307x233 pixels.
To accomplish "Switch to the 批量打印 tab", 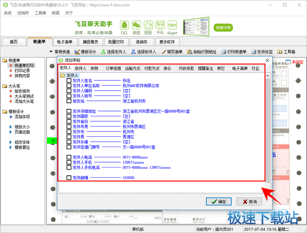I will click(116, 42).
